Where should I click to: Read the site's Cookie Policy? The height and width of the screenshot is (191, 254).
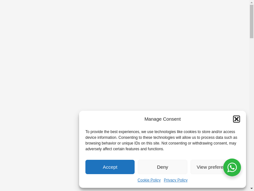149,180
